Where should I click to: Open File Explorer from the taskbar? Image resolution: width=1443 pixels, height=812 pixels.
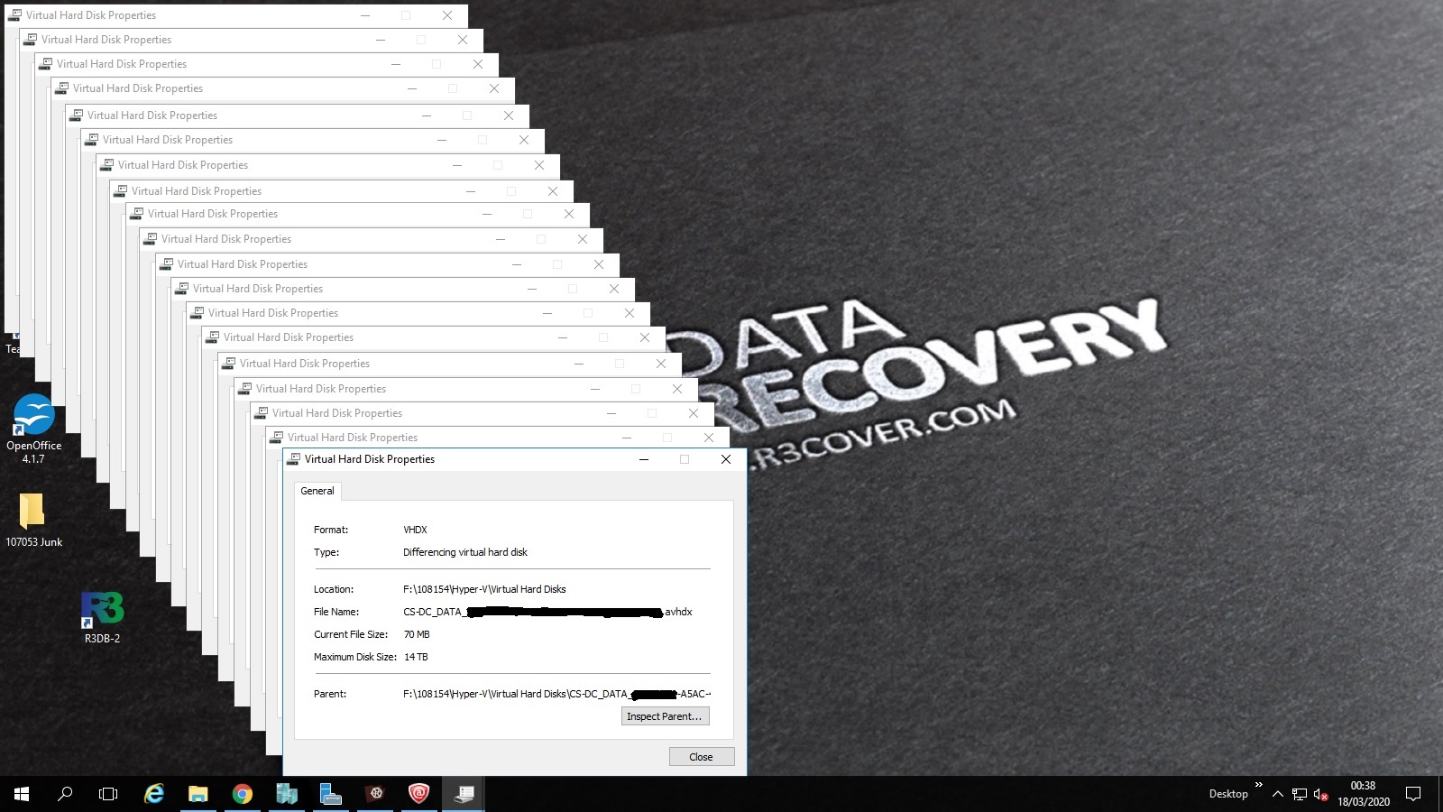pyautogui.click(x=198, y=794)
